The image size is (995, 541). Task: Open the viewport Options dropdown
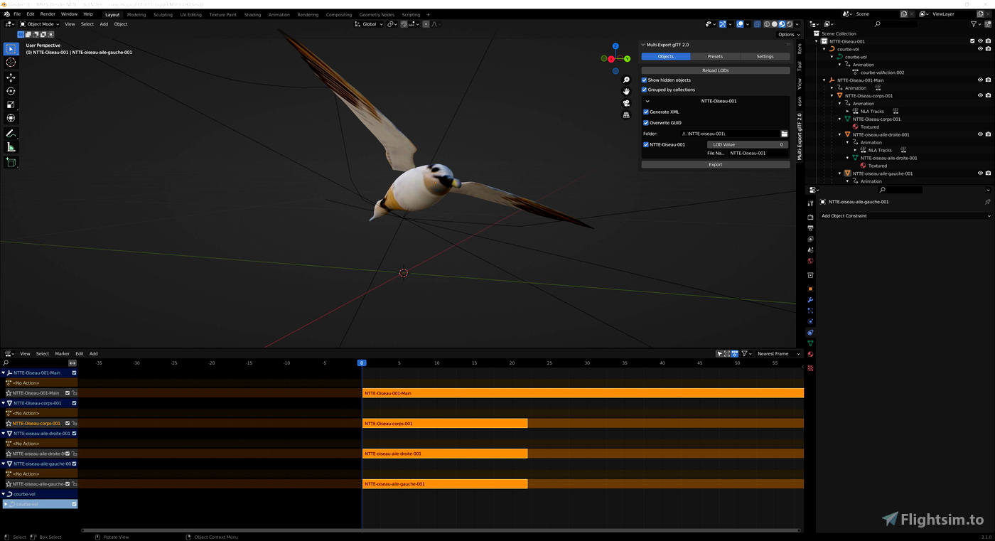pos(787,34)
